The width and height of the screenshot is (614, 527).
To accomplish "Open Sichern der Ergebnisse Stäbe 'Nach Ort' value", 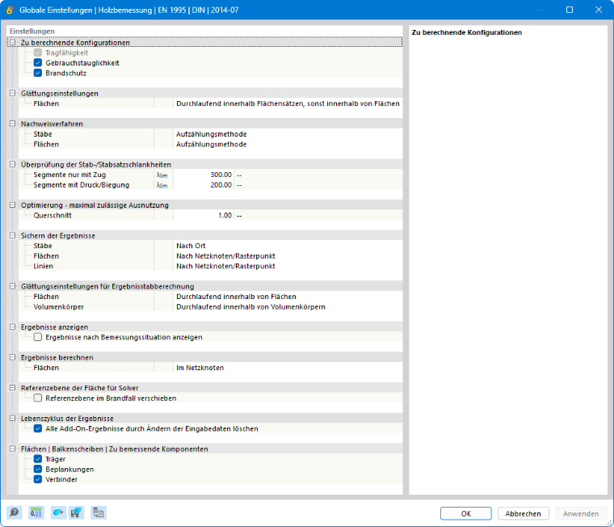I will click(288, 246).
